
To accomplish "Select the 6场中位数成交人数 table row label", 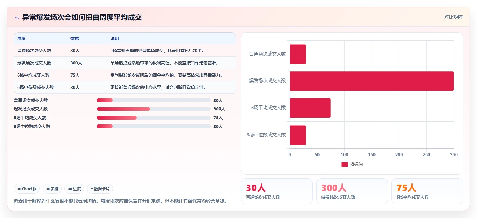I will (x=36, y=88).
